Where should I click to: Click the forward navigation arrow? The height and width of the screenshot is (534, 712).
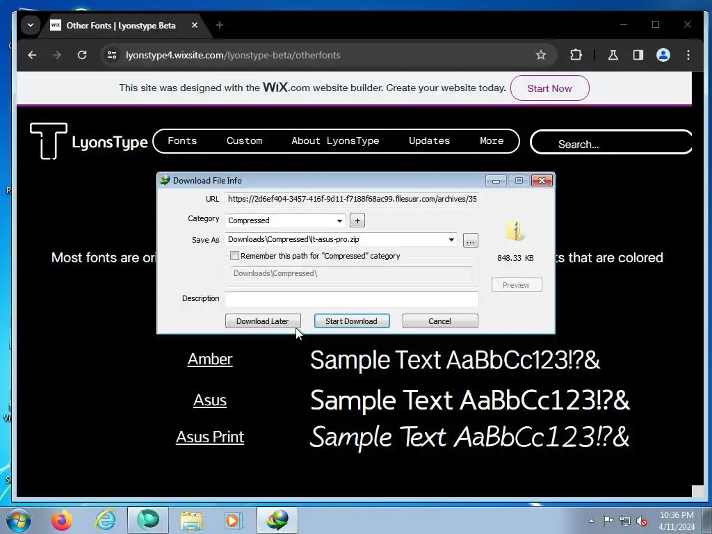(x=57, y=55)
